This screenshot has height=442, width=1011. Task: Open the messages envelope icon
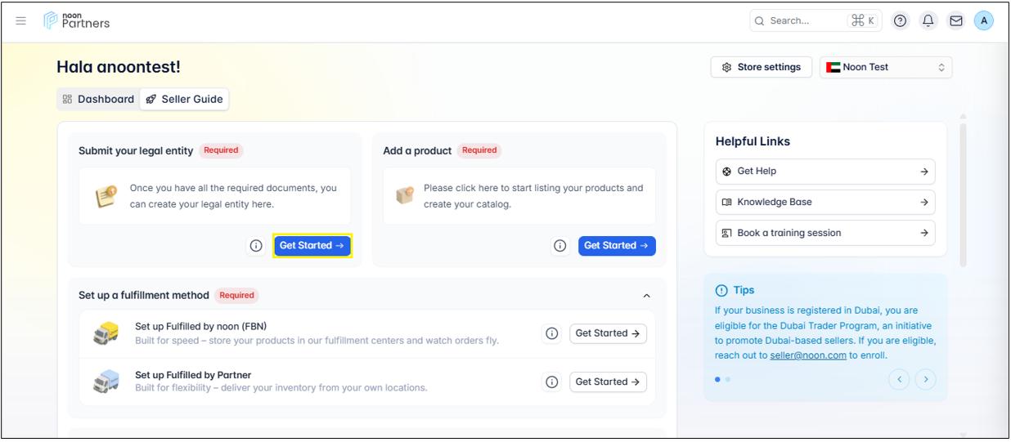955,21
